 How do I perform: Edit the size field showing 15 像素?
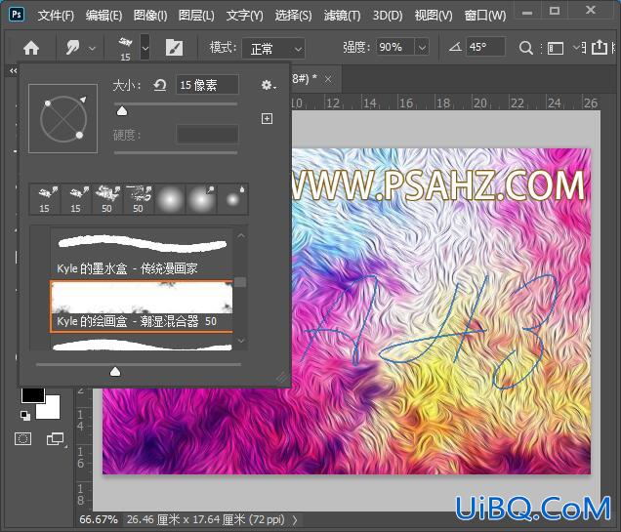[207, 85]
